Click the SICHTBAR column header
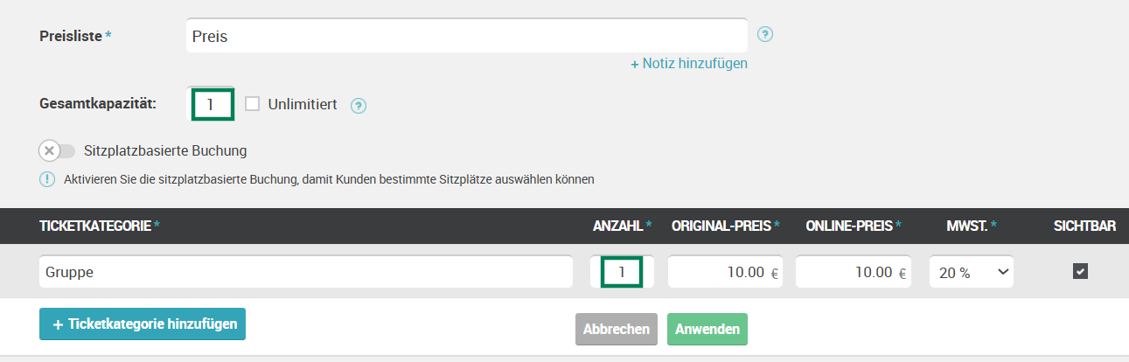The image size is (1129, 362). 1084,226
